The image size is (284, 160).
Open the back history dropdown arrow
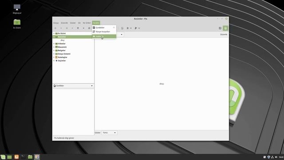(x=61, y=28)
